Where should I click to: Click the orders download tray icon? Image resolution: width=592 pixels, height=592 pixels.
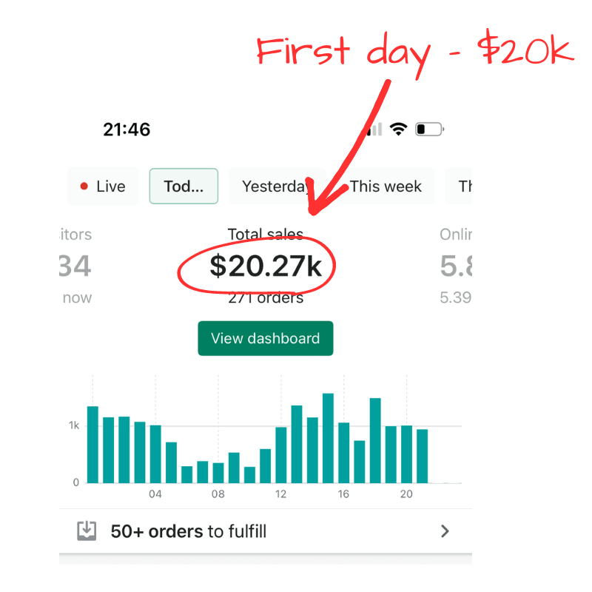pos(87,531)
